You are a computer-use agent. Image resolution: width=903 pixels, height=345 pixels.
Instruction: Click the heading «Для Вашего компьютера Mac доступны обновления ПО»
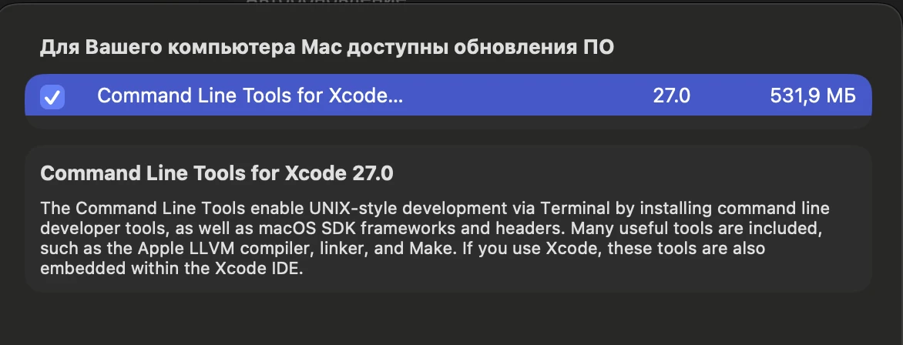click(327, 48)
